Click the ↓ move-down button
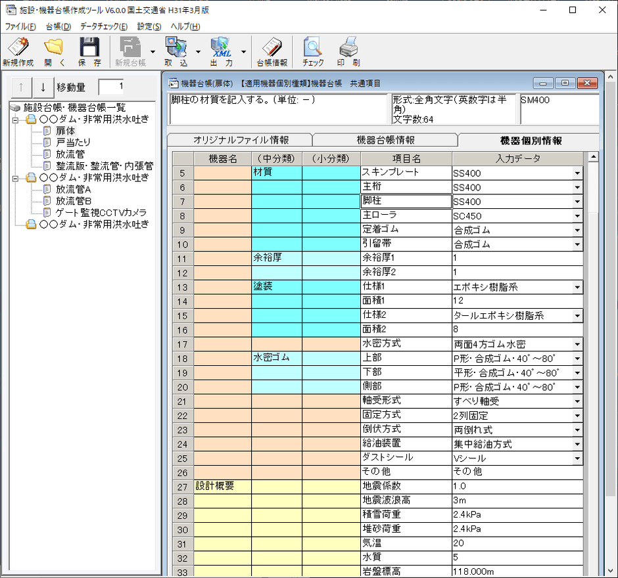Image resolution: width=618 pixels, height=578 pixels. [42, 87]
